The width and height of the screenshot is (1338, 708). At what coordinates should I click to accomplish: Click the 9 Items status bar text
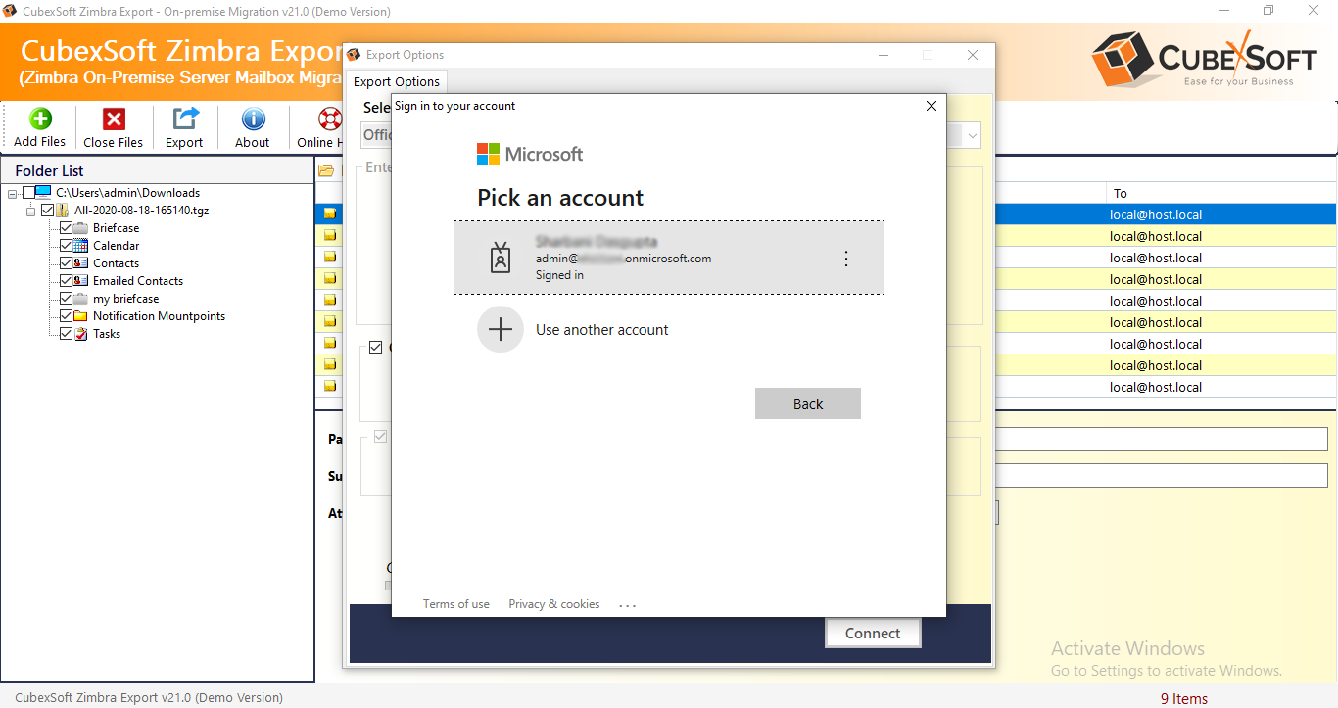(1184, 698)
